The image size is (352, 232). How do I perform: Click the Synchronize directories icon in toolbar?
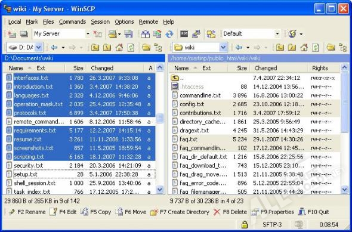coord(158,34)
